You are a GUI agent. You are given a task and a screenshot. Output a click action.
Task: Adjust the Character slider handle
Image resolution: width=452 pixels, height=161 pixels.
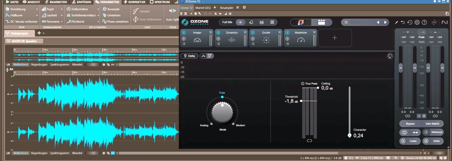tap(349, 135)
